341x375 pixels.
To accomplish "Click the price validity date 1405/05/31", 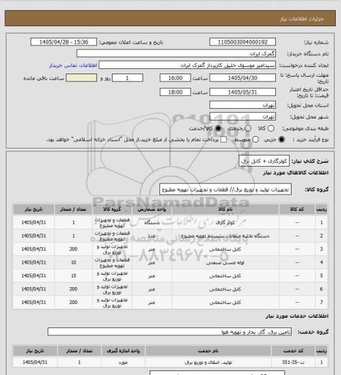I will [x=243, y=92].
